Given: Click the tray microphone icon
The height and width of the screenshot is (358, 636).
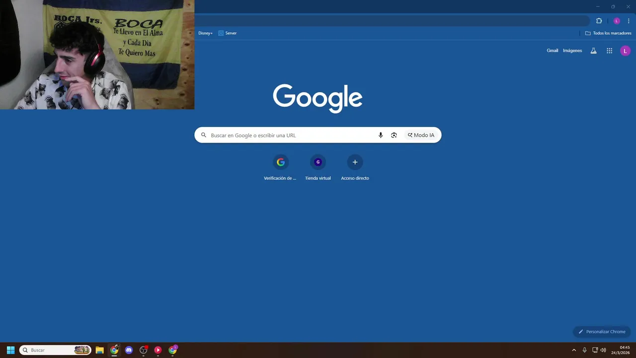Looking at the screenshot, I should click(x=585, y=350).
